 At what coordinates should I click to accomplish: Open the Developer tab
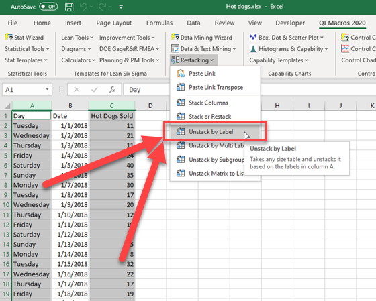click(290, 23)
